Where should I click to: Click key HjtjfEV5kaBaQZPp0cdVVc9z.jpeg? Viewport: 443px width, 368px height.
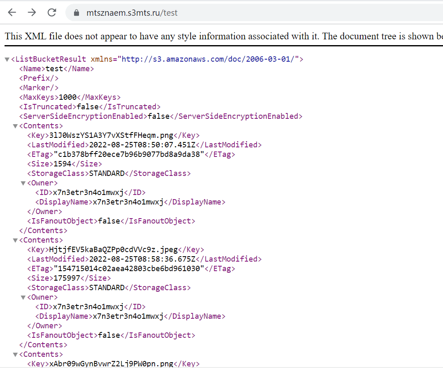coord(114,250)
